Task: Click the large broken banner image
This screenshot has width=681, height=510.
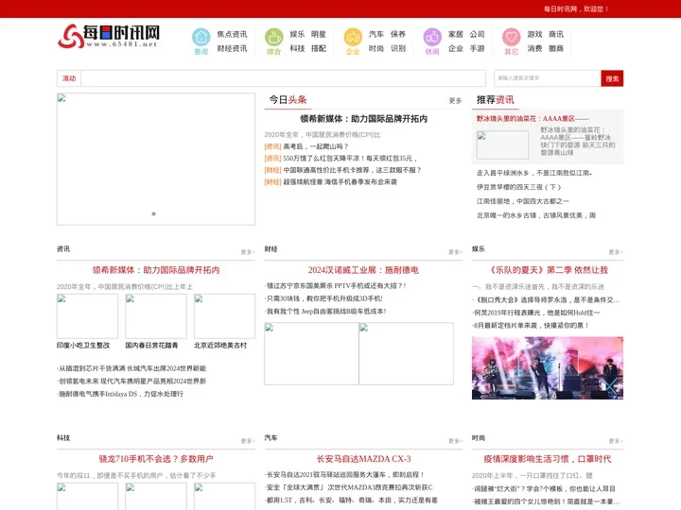Action: (x=156, y=160)
